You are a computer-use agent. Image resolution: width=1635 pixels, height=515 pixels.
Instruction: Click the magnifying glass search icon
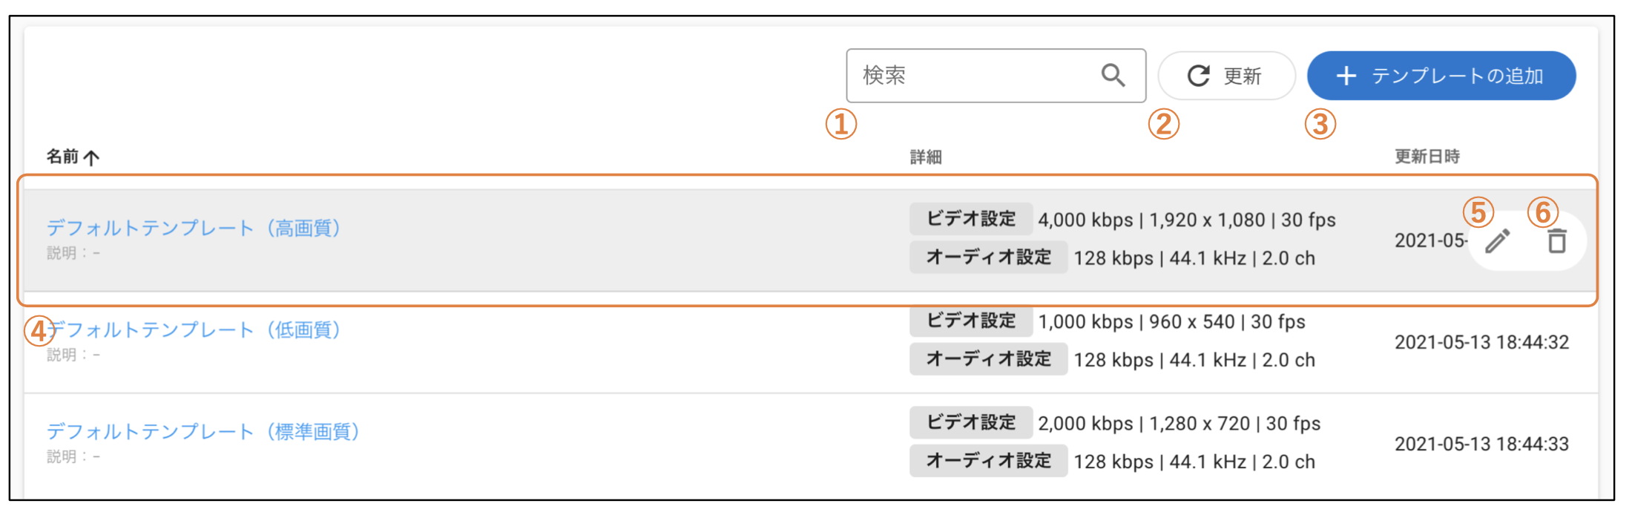(1113, 75)
